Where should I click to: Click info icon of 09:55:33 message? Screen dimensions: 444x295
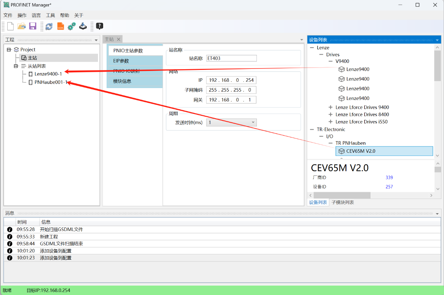[10, 237]
